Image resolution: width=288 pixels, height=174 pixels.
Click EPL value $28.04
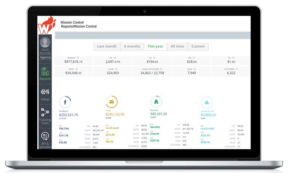192,62
